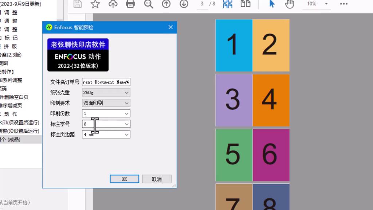Go to previous page with up arrow icon
This screenshot has height=210, width=373.
166,4
